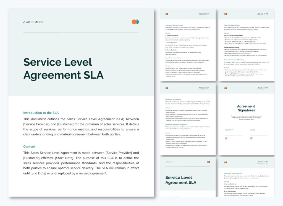The width and height of the screenshot is (283, 206).
Task: Click the logo on the bottom-right Overview thumbnail
Action: pyautogui.click(x=226, y=162)
